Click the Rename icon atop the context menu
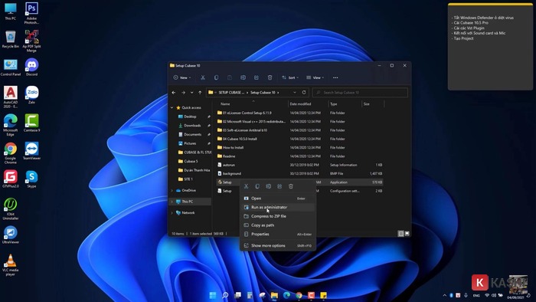 (268, 186)
